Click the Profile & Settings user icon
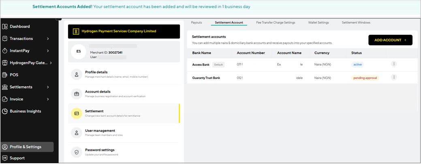This screenshot has width=421, height=164. click(x=4, y=147)
